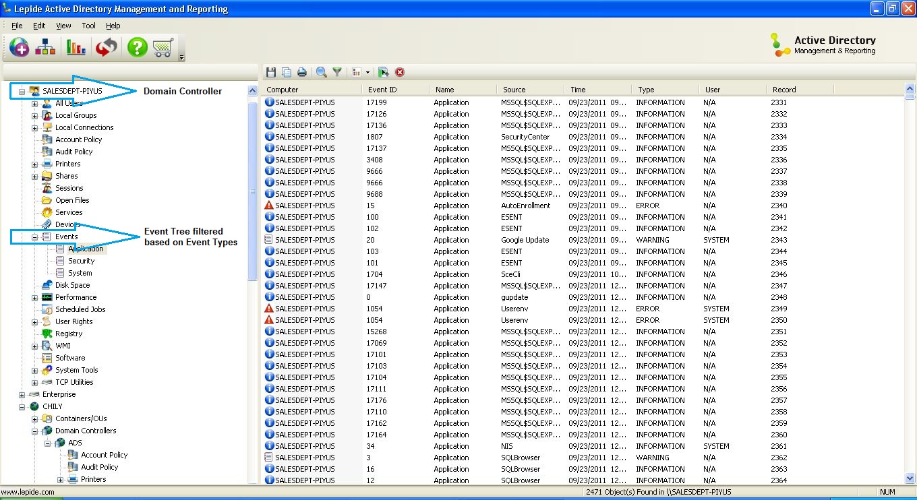Click the red stop icon
Image resolution: width=917 pixels, height=500 pixels.
click(x=400, y=72)
